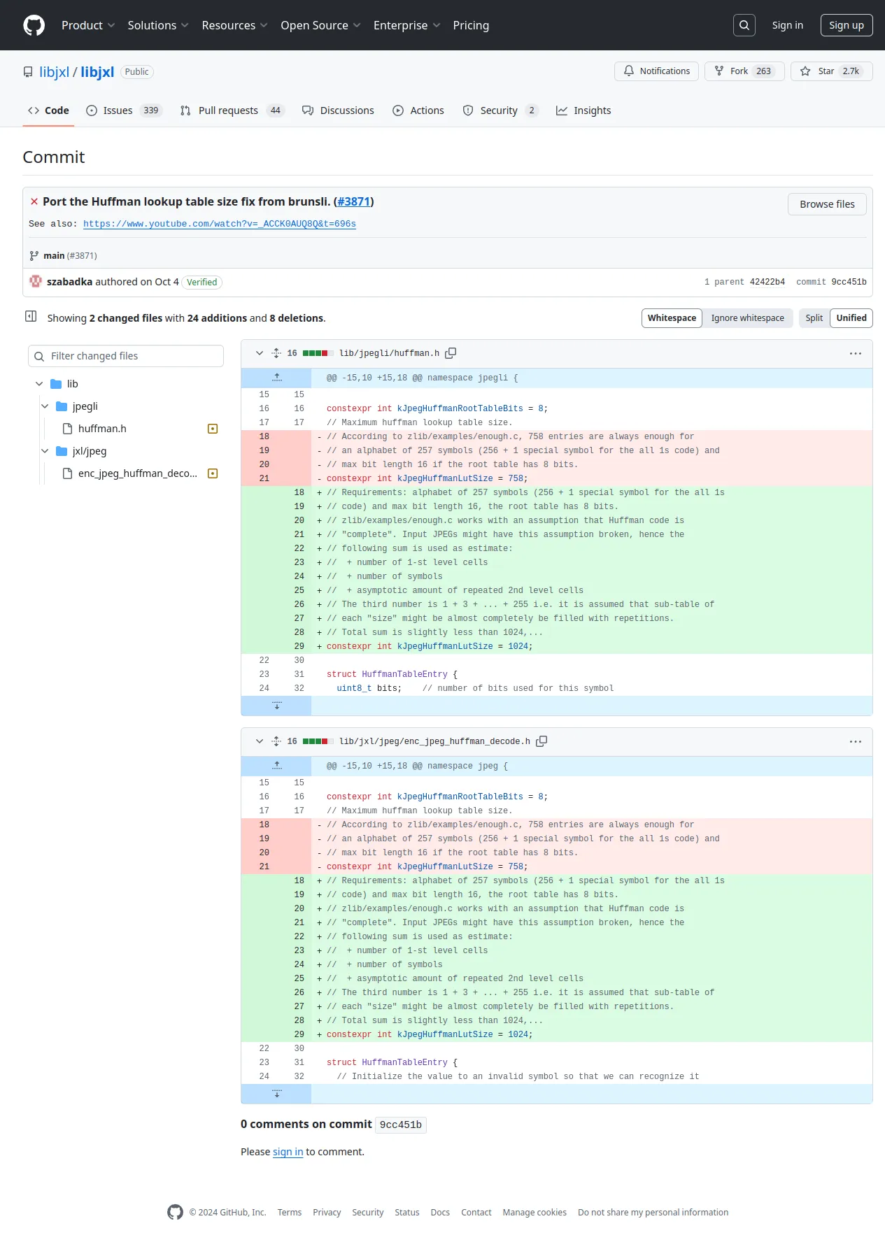Screen dimensions: 885x1249
Task: Open the Discussions tab
Action: pyautogui.click(x=338, y=110)
